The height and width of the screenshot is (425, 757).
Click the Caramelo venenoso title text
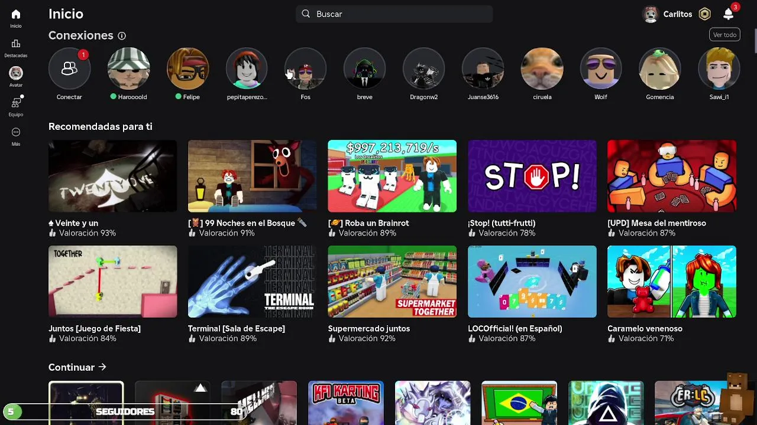645,329
